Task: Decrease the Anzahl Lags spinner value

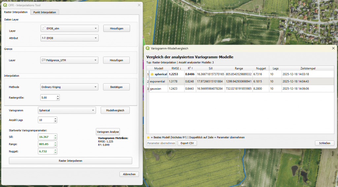Action: click(x=55, y=121)
